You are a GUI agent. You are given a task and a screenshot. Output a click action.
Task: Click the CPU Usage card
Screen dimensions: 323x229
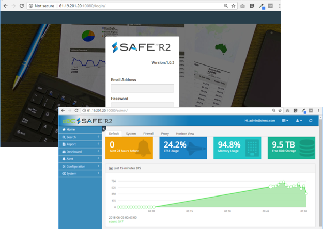(x=183, y=148)
